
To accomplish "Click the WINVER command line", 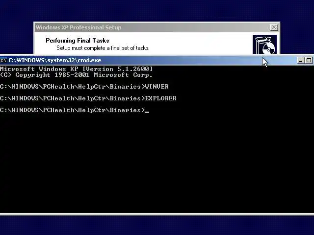I will [x=84, y=87].
